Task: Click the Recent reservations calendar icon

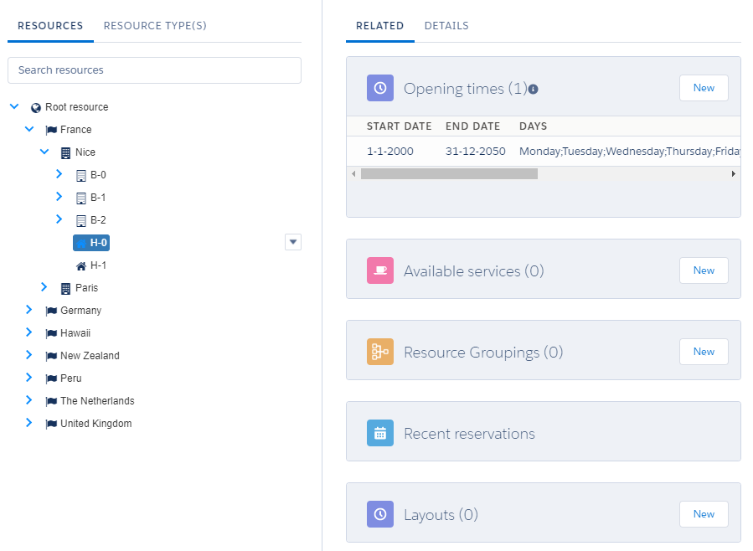Action: (x=379, y=433)
